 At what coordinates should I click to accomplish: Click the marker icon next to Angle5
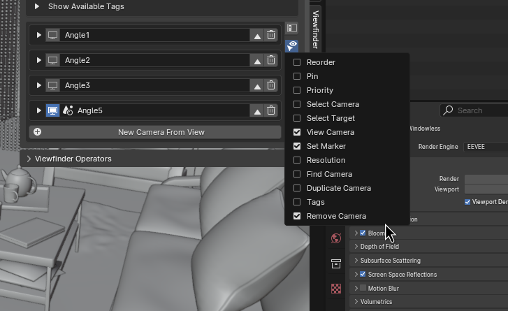(x=68, y=110)
